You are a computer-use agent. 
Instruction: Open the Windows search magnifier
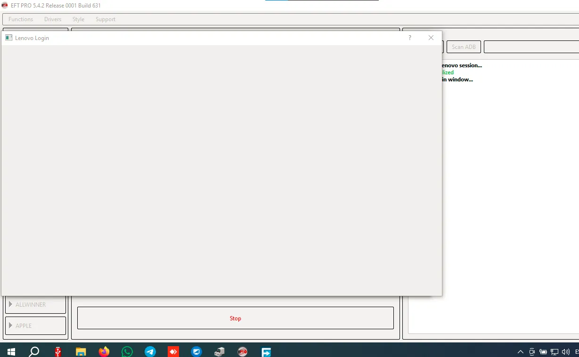(34, 351)
